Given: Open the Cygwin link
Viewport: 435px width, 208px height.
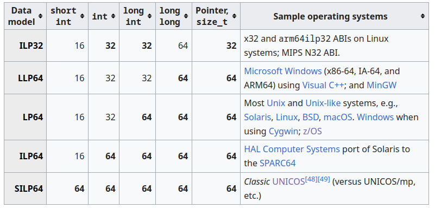Looking at the screenshot, I should 283,131.
